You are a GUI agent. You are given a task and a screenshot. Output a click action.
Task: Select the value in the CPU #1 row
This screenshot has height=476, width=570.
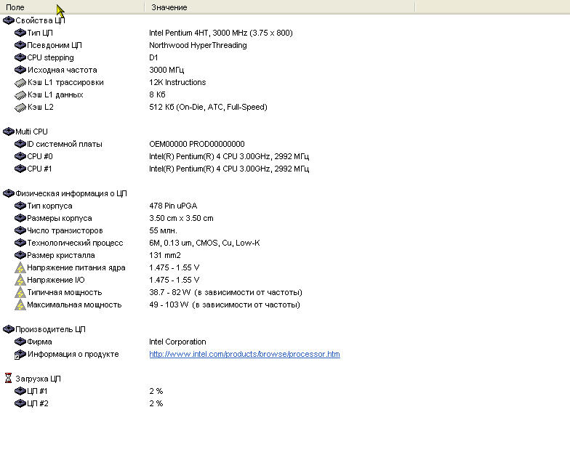coord(229,169)
